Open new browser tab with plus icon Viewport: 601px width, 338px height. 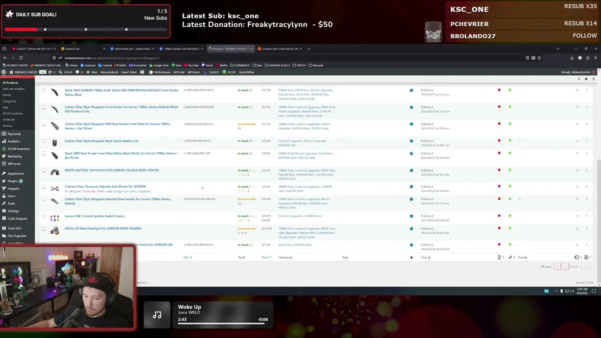308,49
